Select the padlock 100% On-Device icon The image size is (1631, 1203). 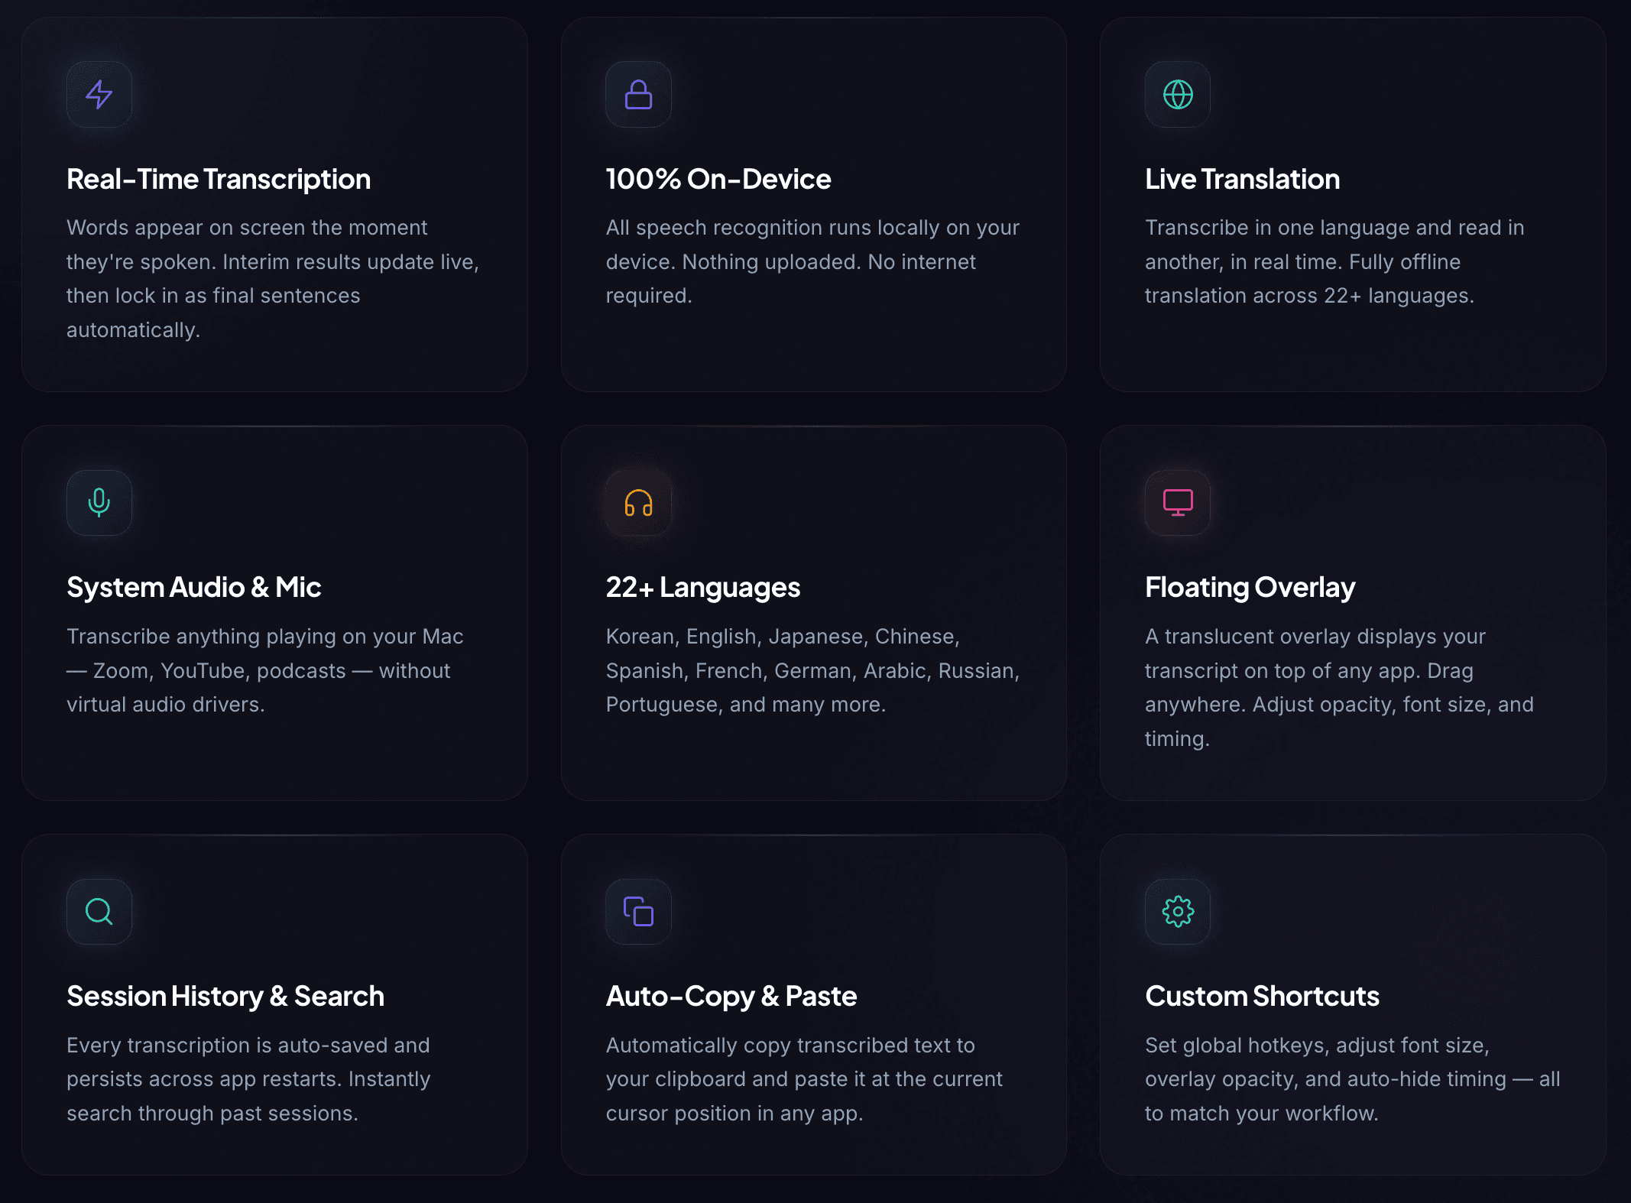pyautogui.click(x=638, y=95)
